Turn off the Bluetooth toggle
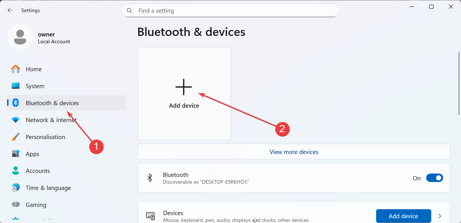461x223 pixels. click(434, 178)
